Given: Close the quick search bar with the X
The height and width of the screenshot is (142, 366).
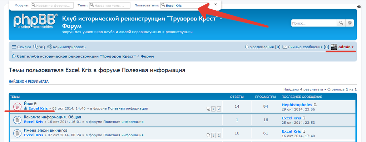Looking at the screenshot, I should tap(216, 4).
